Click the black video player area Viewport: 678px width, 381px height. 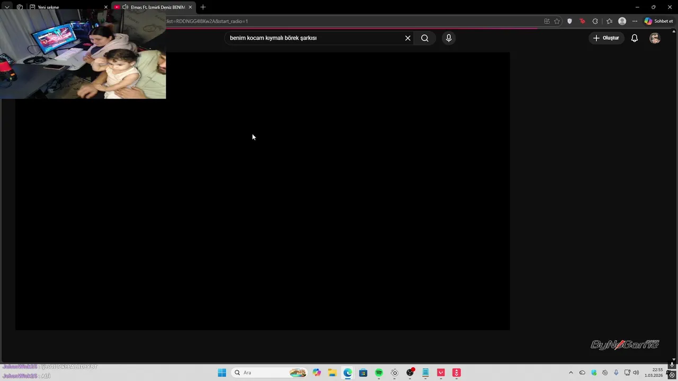(x=263, y=191)
